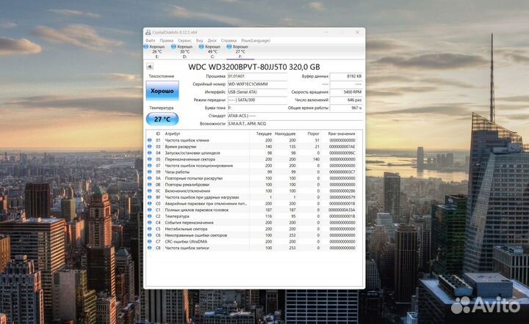529x324 pixels.
Task: Click the Возможности field S.M.A.R.T., APM, NCQ
Action: click(x=295, y=124)
